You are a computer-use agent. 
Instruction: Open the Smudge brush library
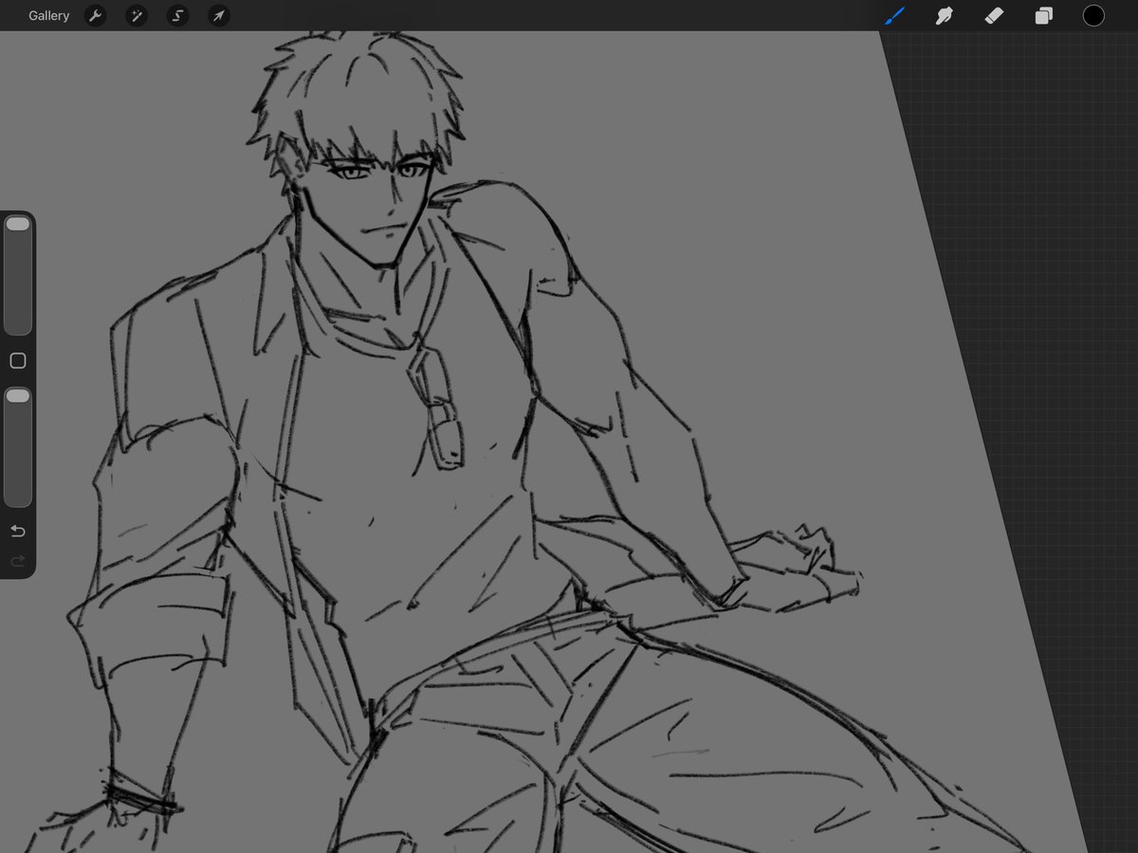point(945,15)
